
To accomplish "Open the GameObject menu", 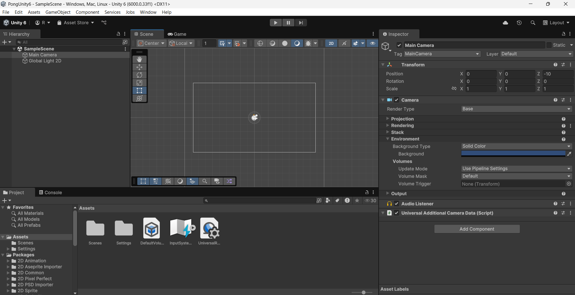I will tap(58, 12).
